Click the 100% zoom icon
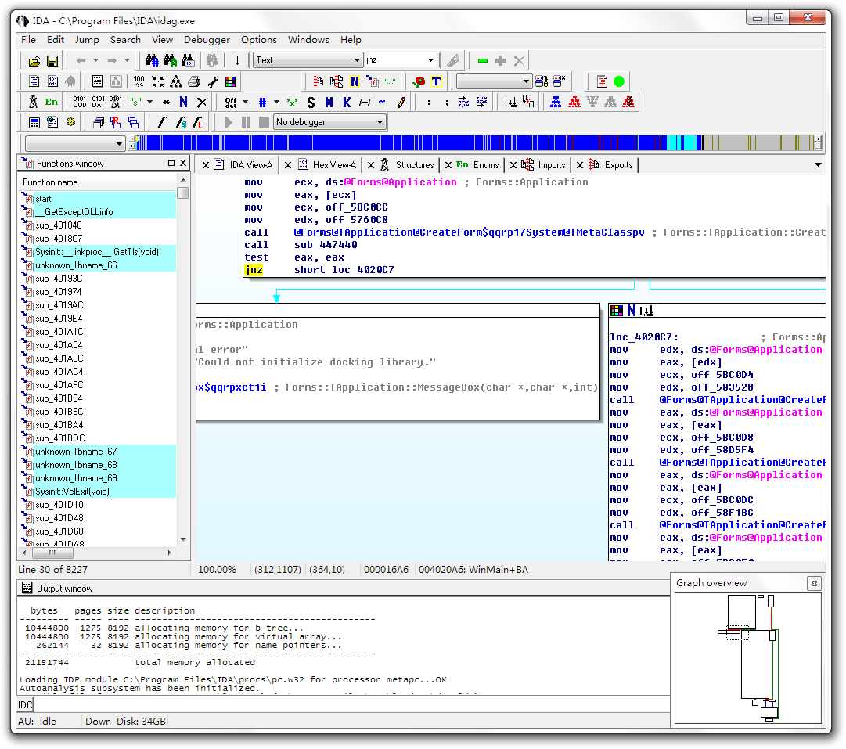This screenshot has width=846, height=749. [x=139, y=81]
